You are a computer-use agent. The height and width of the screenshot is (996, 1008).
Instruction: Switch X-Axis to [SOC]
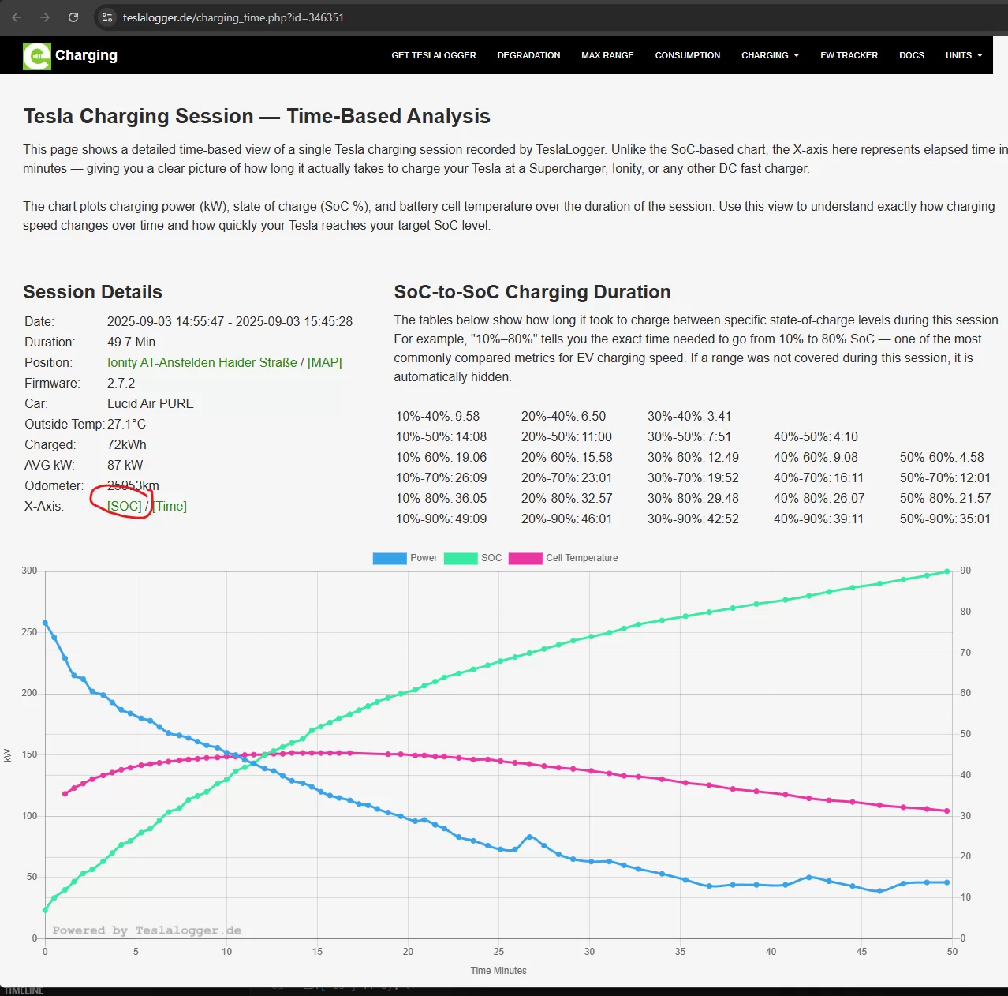tap(125, 506)
